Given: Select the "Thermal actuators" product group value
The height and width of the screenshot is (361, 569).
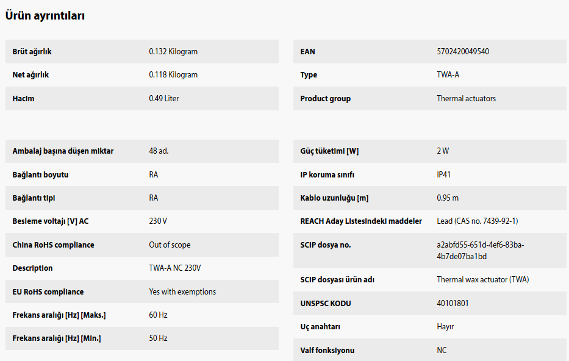Looking at the screenshot, I should 466,99.
